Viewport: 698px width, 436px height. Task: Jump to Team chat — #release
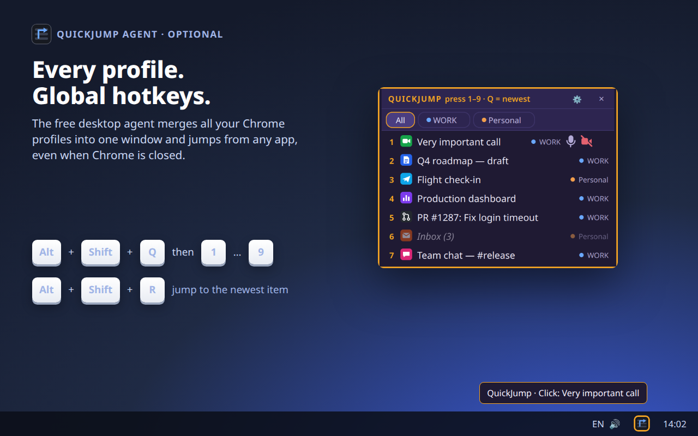pos(466,255)
